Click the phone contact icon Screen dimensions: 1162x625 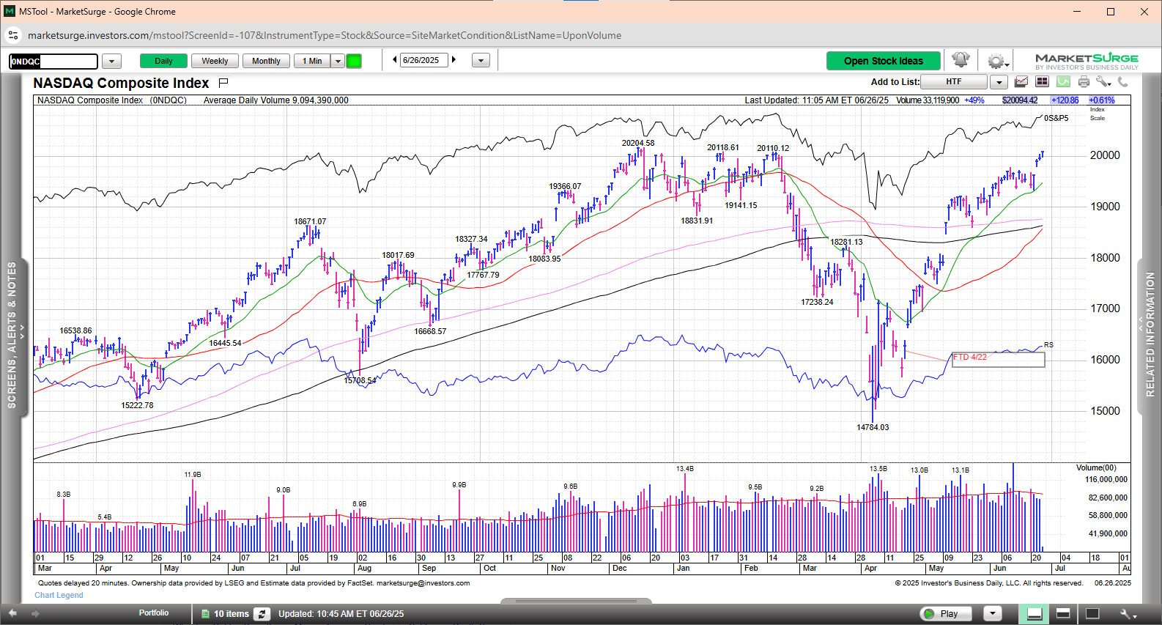(x=1123, y=82)
